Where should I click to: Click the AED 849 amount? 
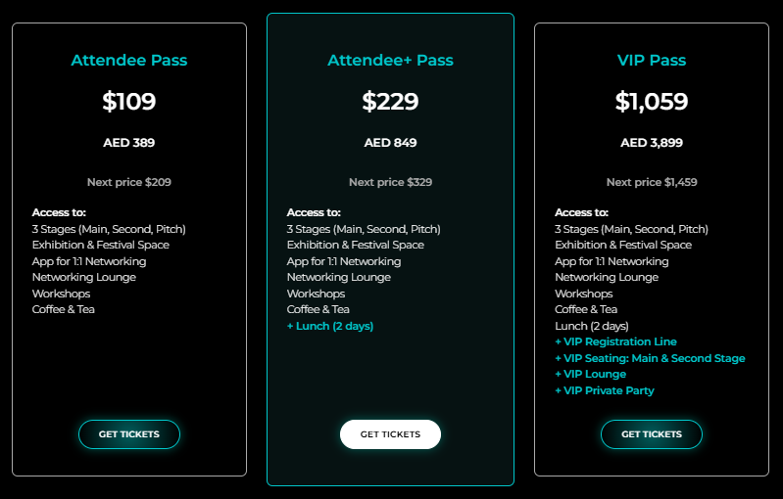click(x=390, y=143)
